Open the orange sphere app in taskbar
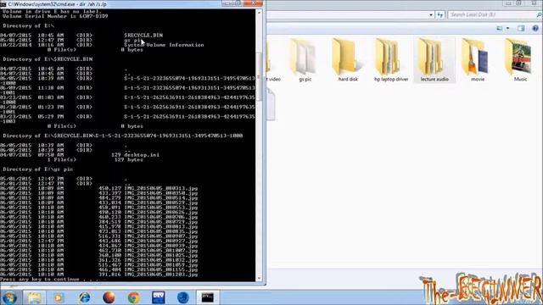The image size is (543, 305). (109, 297)
